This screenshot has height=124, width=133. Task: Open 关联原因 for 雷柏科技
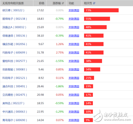74,61
